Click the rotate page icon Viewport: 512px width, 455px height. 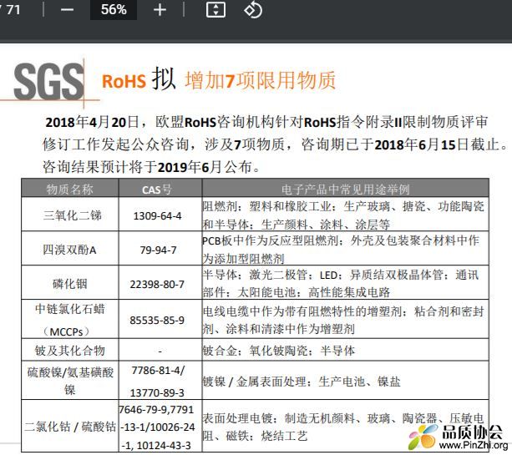tap(253, 10)
